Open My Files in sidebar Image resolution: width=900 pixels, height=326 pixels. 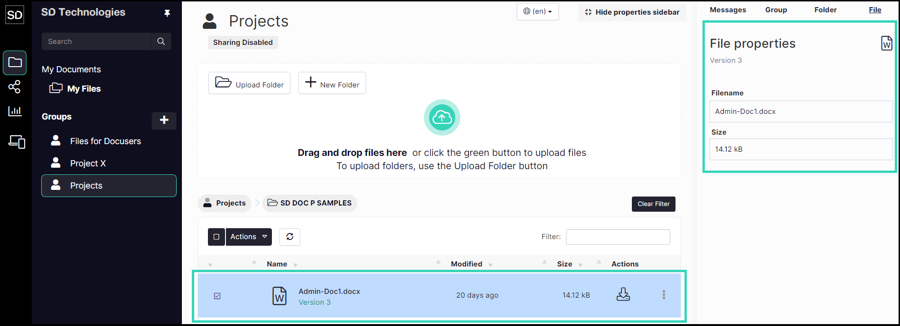tap(76, 88)
